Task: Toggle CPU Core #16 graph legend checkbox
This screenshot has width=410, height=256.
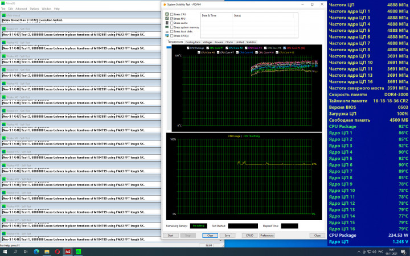Action: [x=277, y=52]
